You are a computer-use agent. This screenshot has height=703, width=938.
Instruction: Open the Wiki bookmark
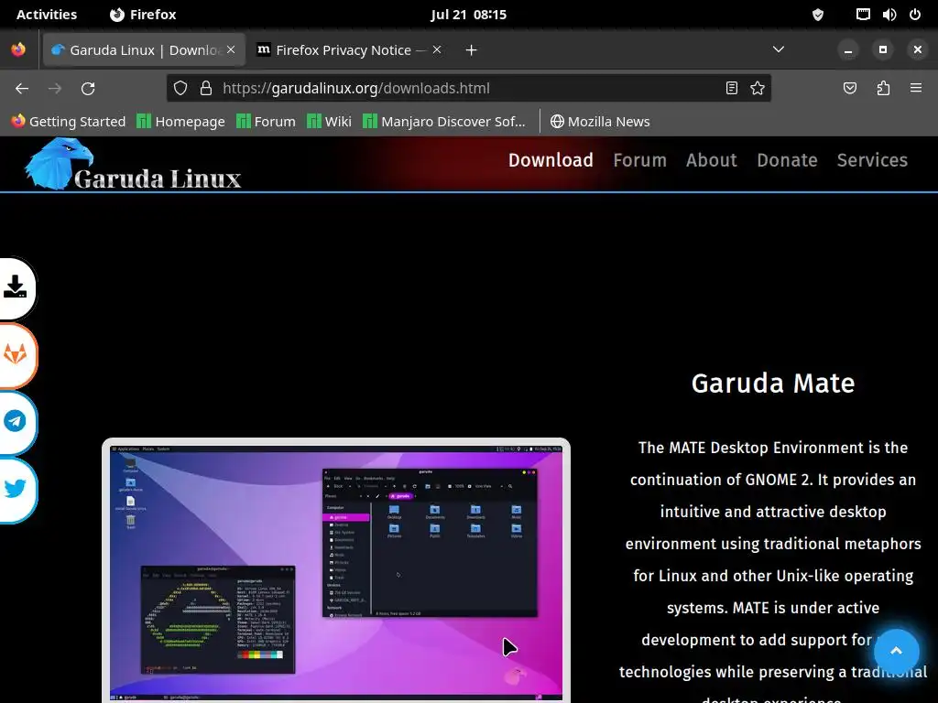[x=329, y=122]
